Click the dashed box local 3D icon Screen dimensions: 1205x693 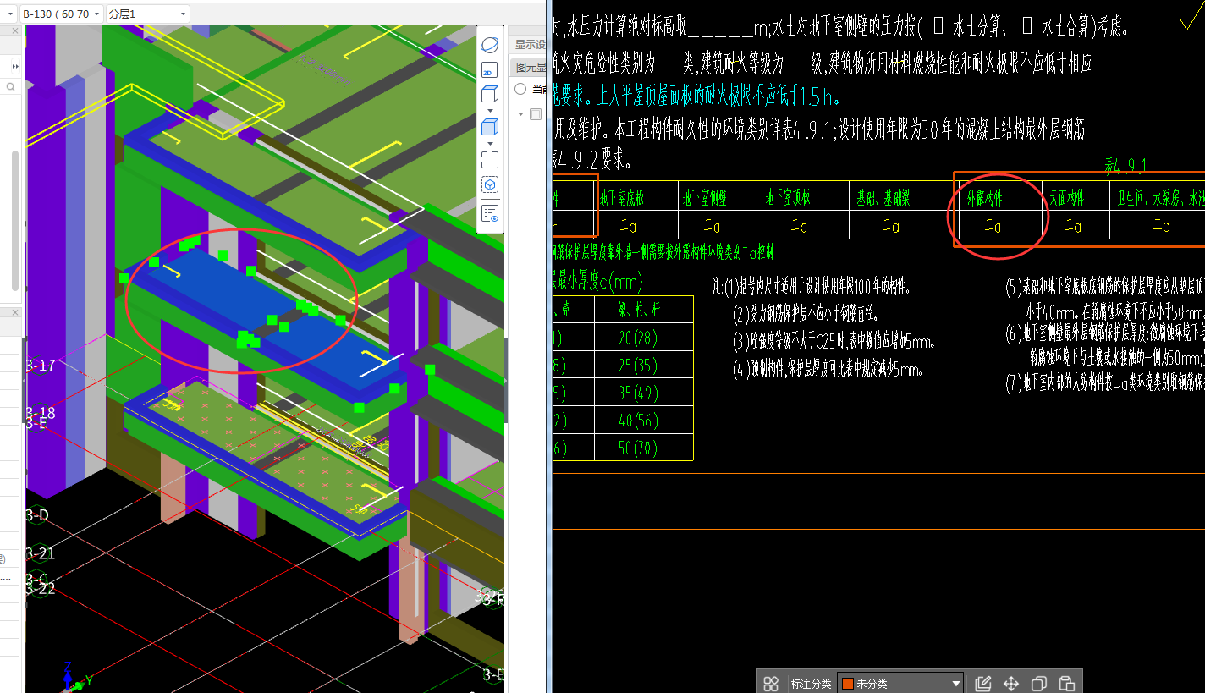tap(490, 184)
